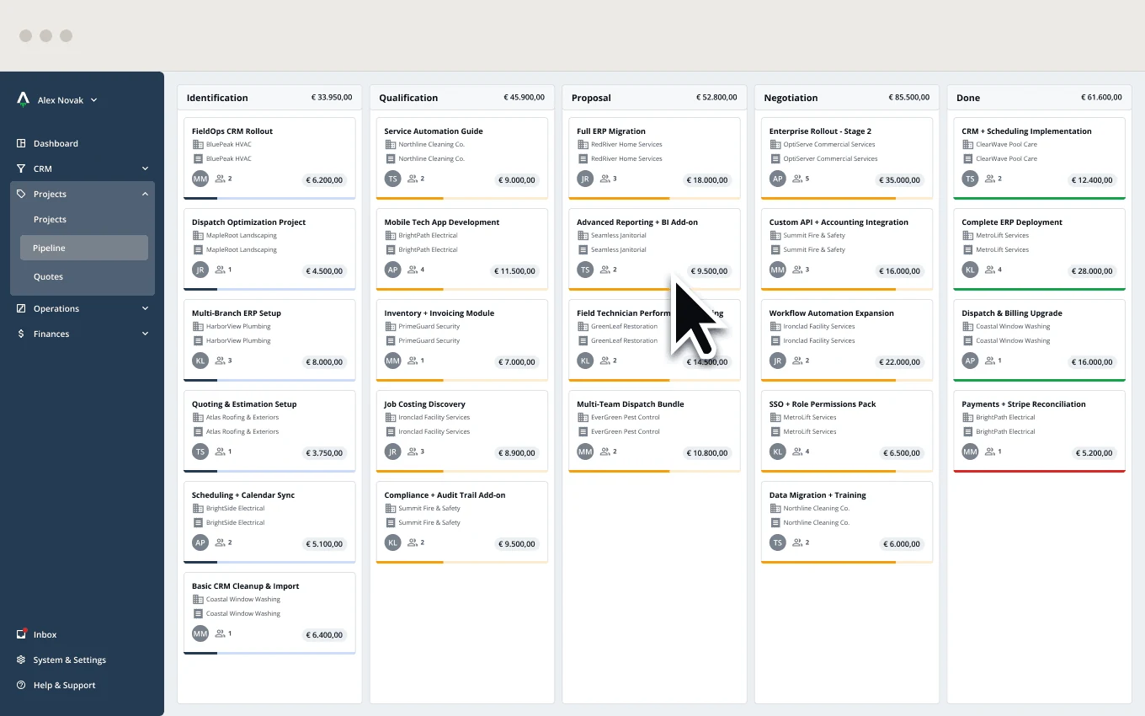The height and width of the screenshot is (716, 1145).
Task: Click team members icon on Complete ERP Deployment
Action: pos(991,270)
